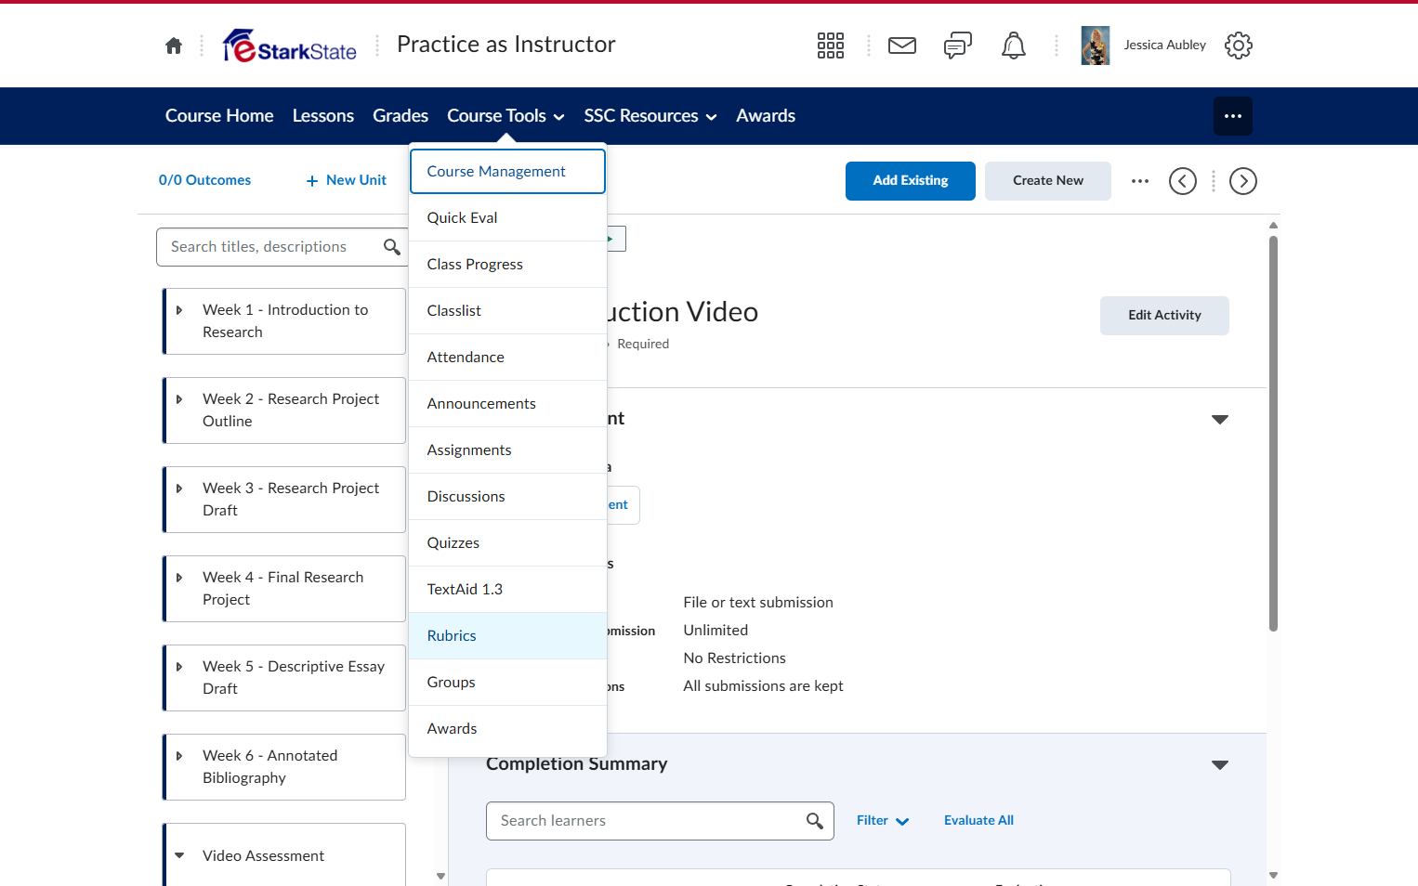Image resolution: width=1418 pixels, height=886 pixels.
Task: Select Course Management from the menu
Action: (507, 172)
